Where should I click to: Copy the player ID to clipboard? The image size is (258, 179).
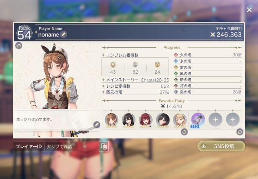click(x=104, y=146)
